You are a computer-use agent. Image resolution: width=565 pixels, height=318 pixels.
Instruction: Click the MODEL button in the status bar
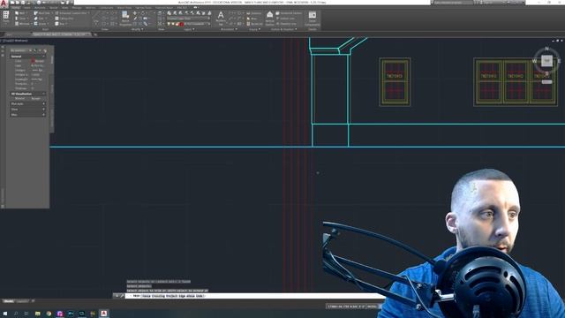click(372, 307)
